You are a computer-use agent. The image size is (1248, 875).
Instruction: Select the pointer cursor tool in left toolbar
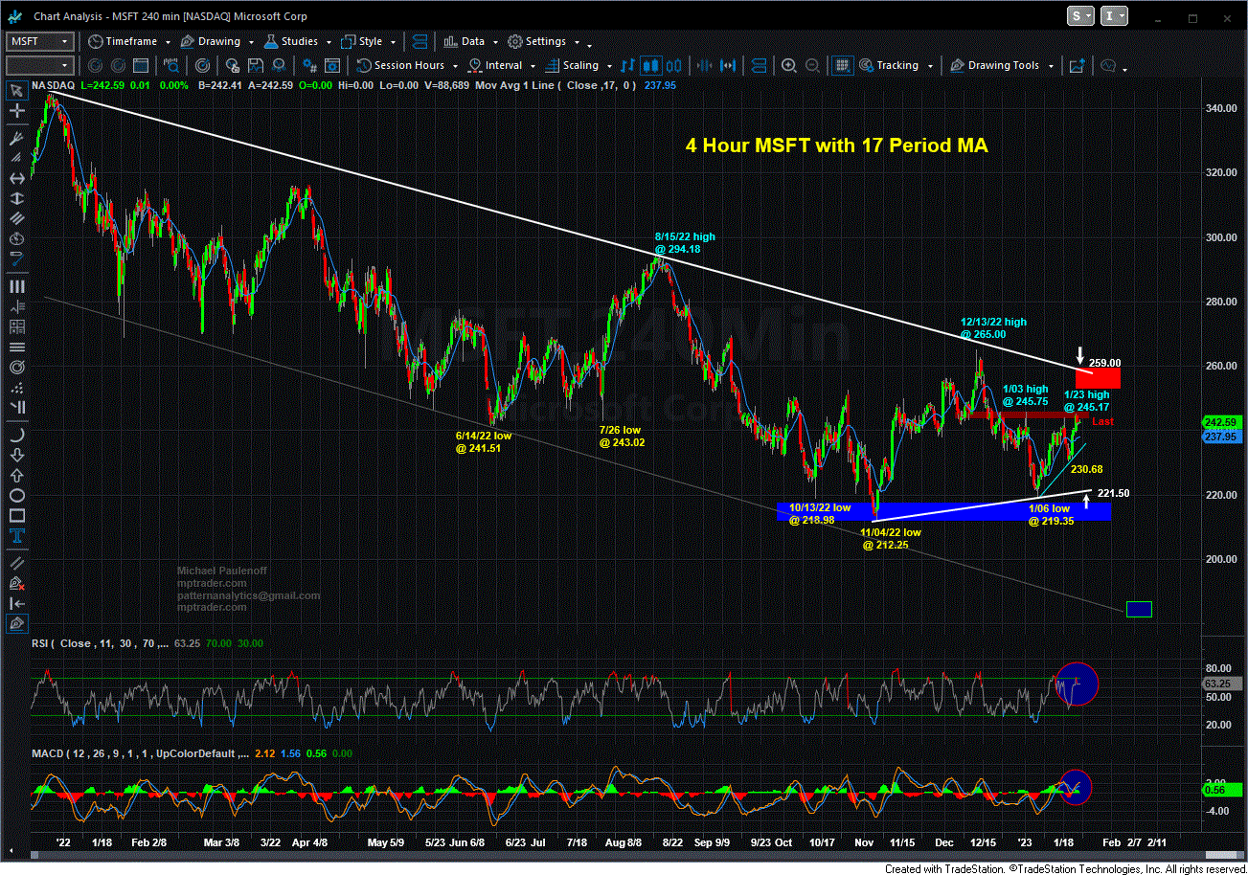[x=16, y=91]
